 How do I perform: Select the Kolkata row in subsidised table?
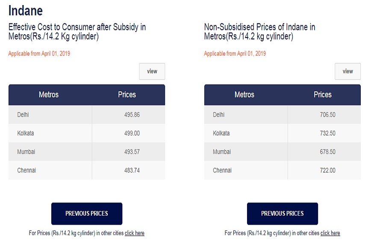pyautogui.click(x=87, y=133)
